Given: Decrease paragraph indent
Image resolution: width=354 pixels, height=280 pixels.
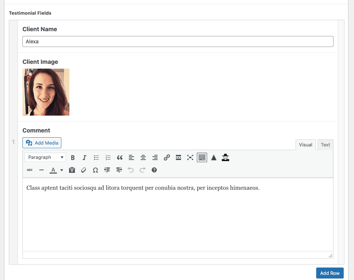Looking at the screenshot, I should [107, 170].
